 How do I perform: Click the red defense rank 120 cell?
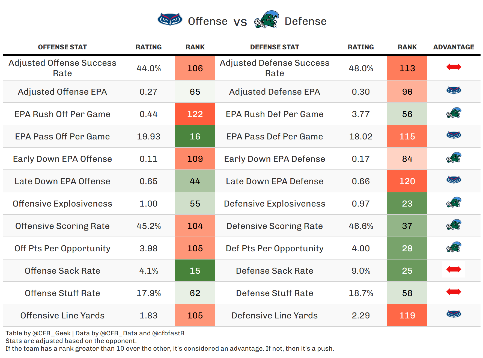407,181
